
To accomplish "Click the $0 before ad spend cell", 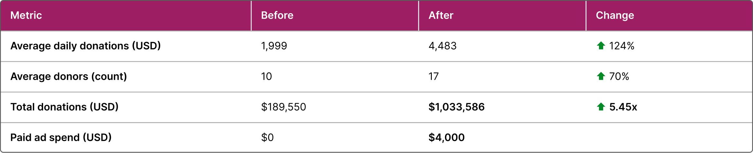I will [x=267, y=137].
